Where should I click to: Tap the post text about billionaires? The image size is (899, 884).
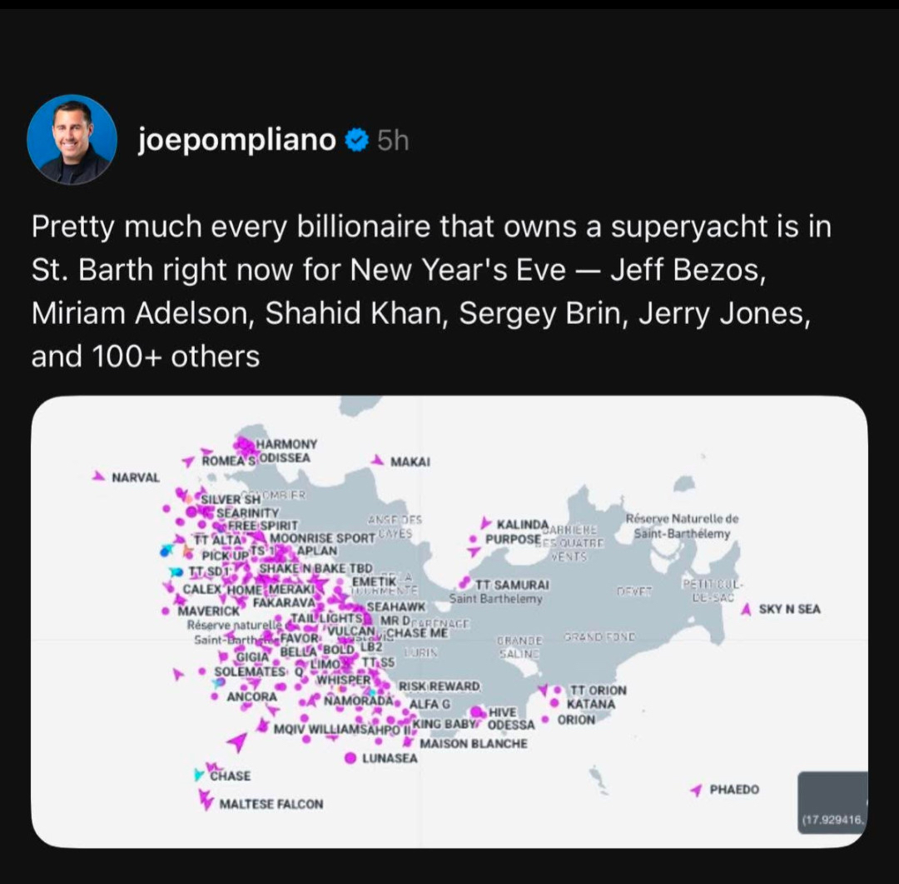431,292
